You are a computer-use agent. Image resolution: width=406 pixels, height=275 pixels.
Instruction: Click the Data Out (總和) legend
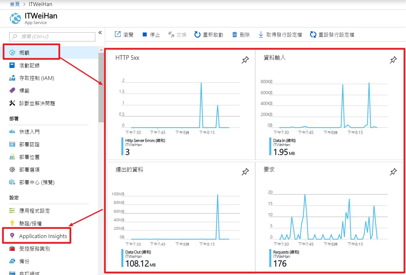(138, 252)
